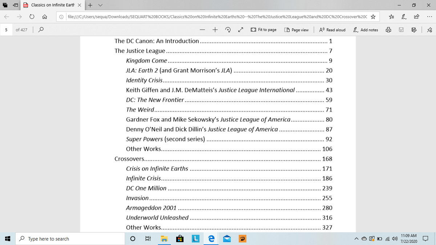Print the PDF document
Viewport: 436px width, 245px height.
click(x=388, y=30)
